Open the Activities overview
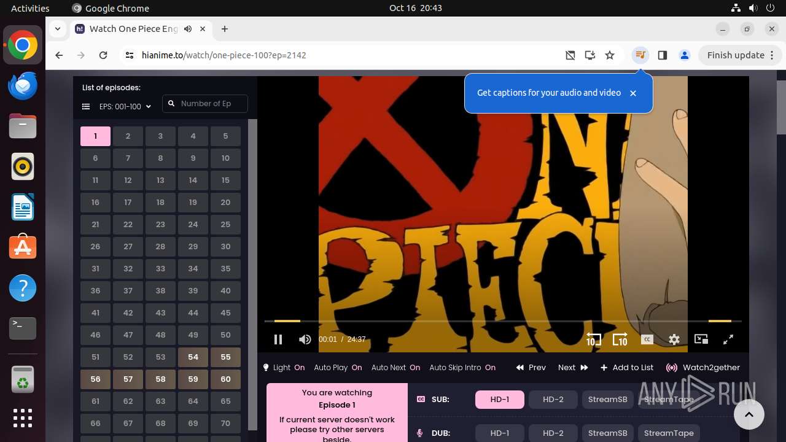The height and width of the screenshot is (442, 786). click(x=30, y=8)
